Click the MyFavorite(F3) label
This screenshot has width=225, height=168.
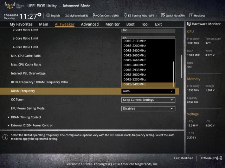pos(79,15)
